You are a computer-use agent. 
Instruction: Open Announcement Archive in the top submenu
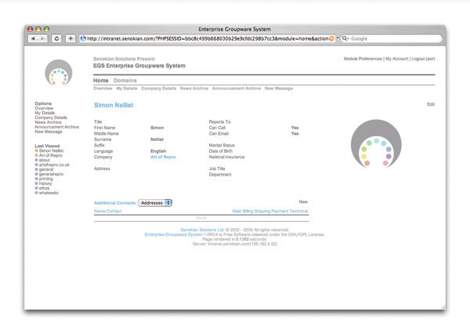(x=237, y=89)
